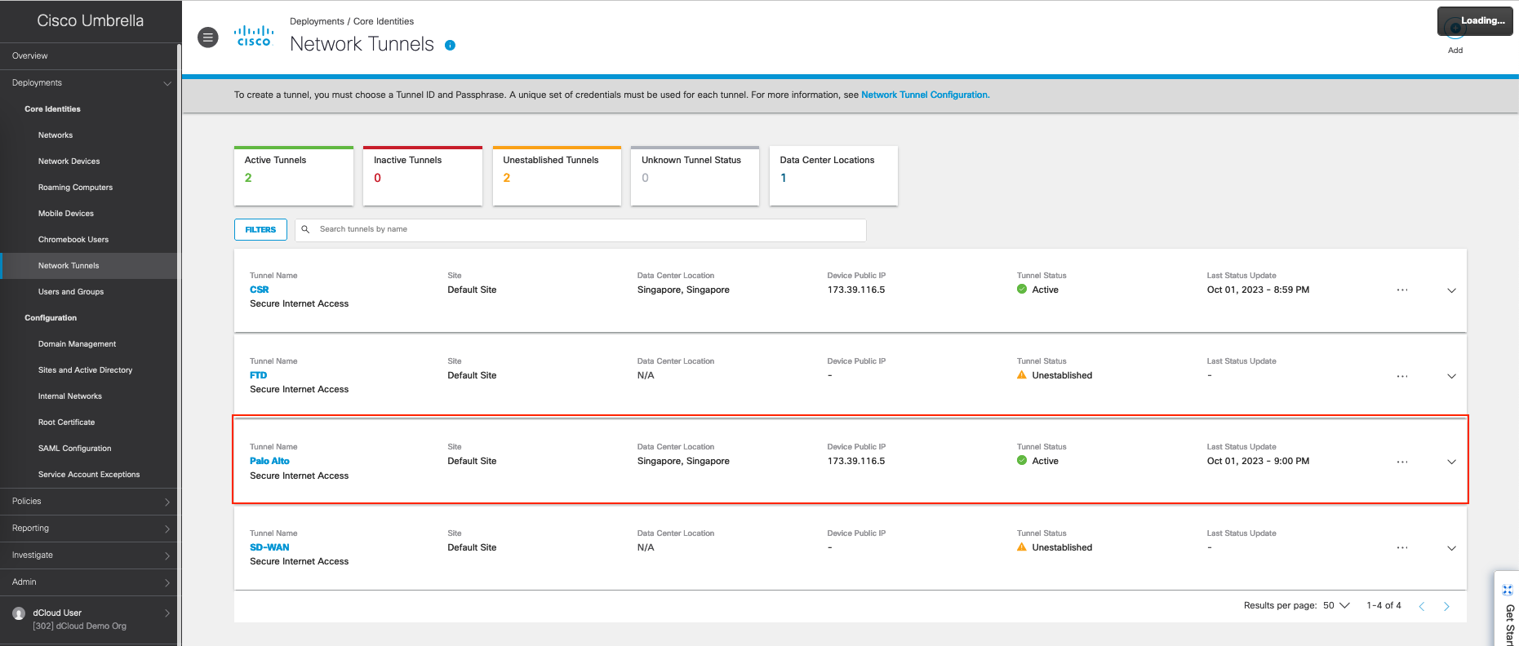
Task: Expand the Policies sidebar section
Action: point(88,502)
